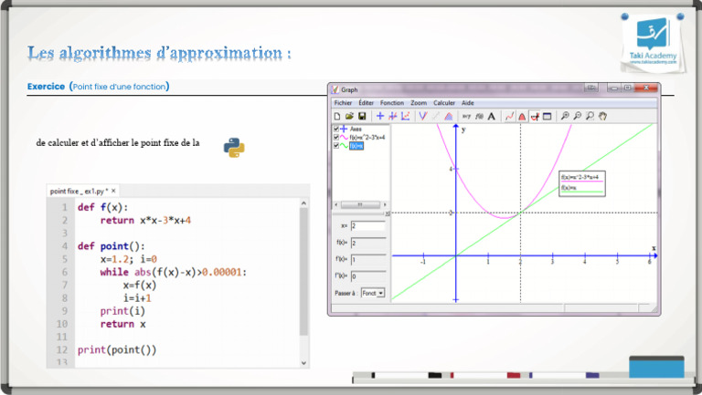Viewport: 702px width, 395px height.
Task: Click the f'(x)= value field
Action: 368,260
